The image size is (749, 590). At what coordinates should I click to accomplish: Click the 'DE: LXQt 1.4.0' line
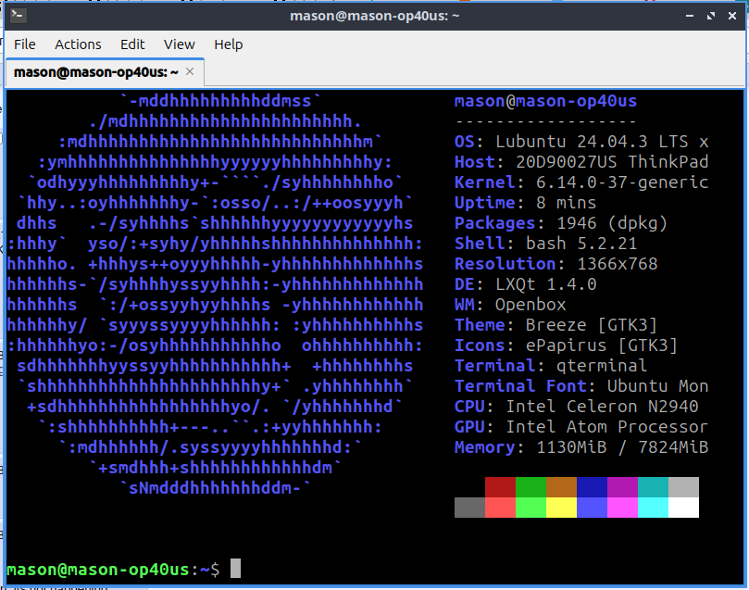click(x=526, y=284)
